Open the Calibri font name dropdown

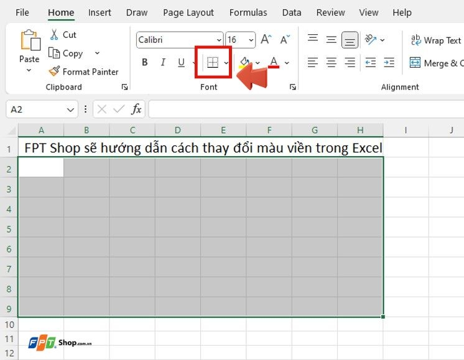pyautogui.click(x=219, y=40)
